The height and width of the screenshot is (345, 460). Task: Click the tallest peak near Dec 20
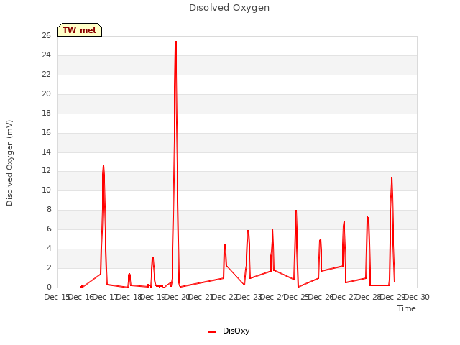pyautogui.click(x=175, y=42)
